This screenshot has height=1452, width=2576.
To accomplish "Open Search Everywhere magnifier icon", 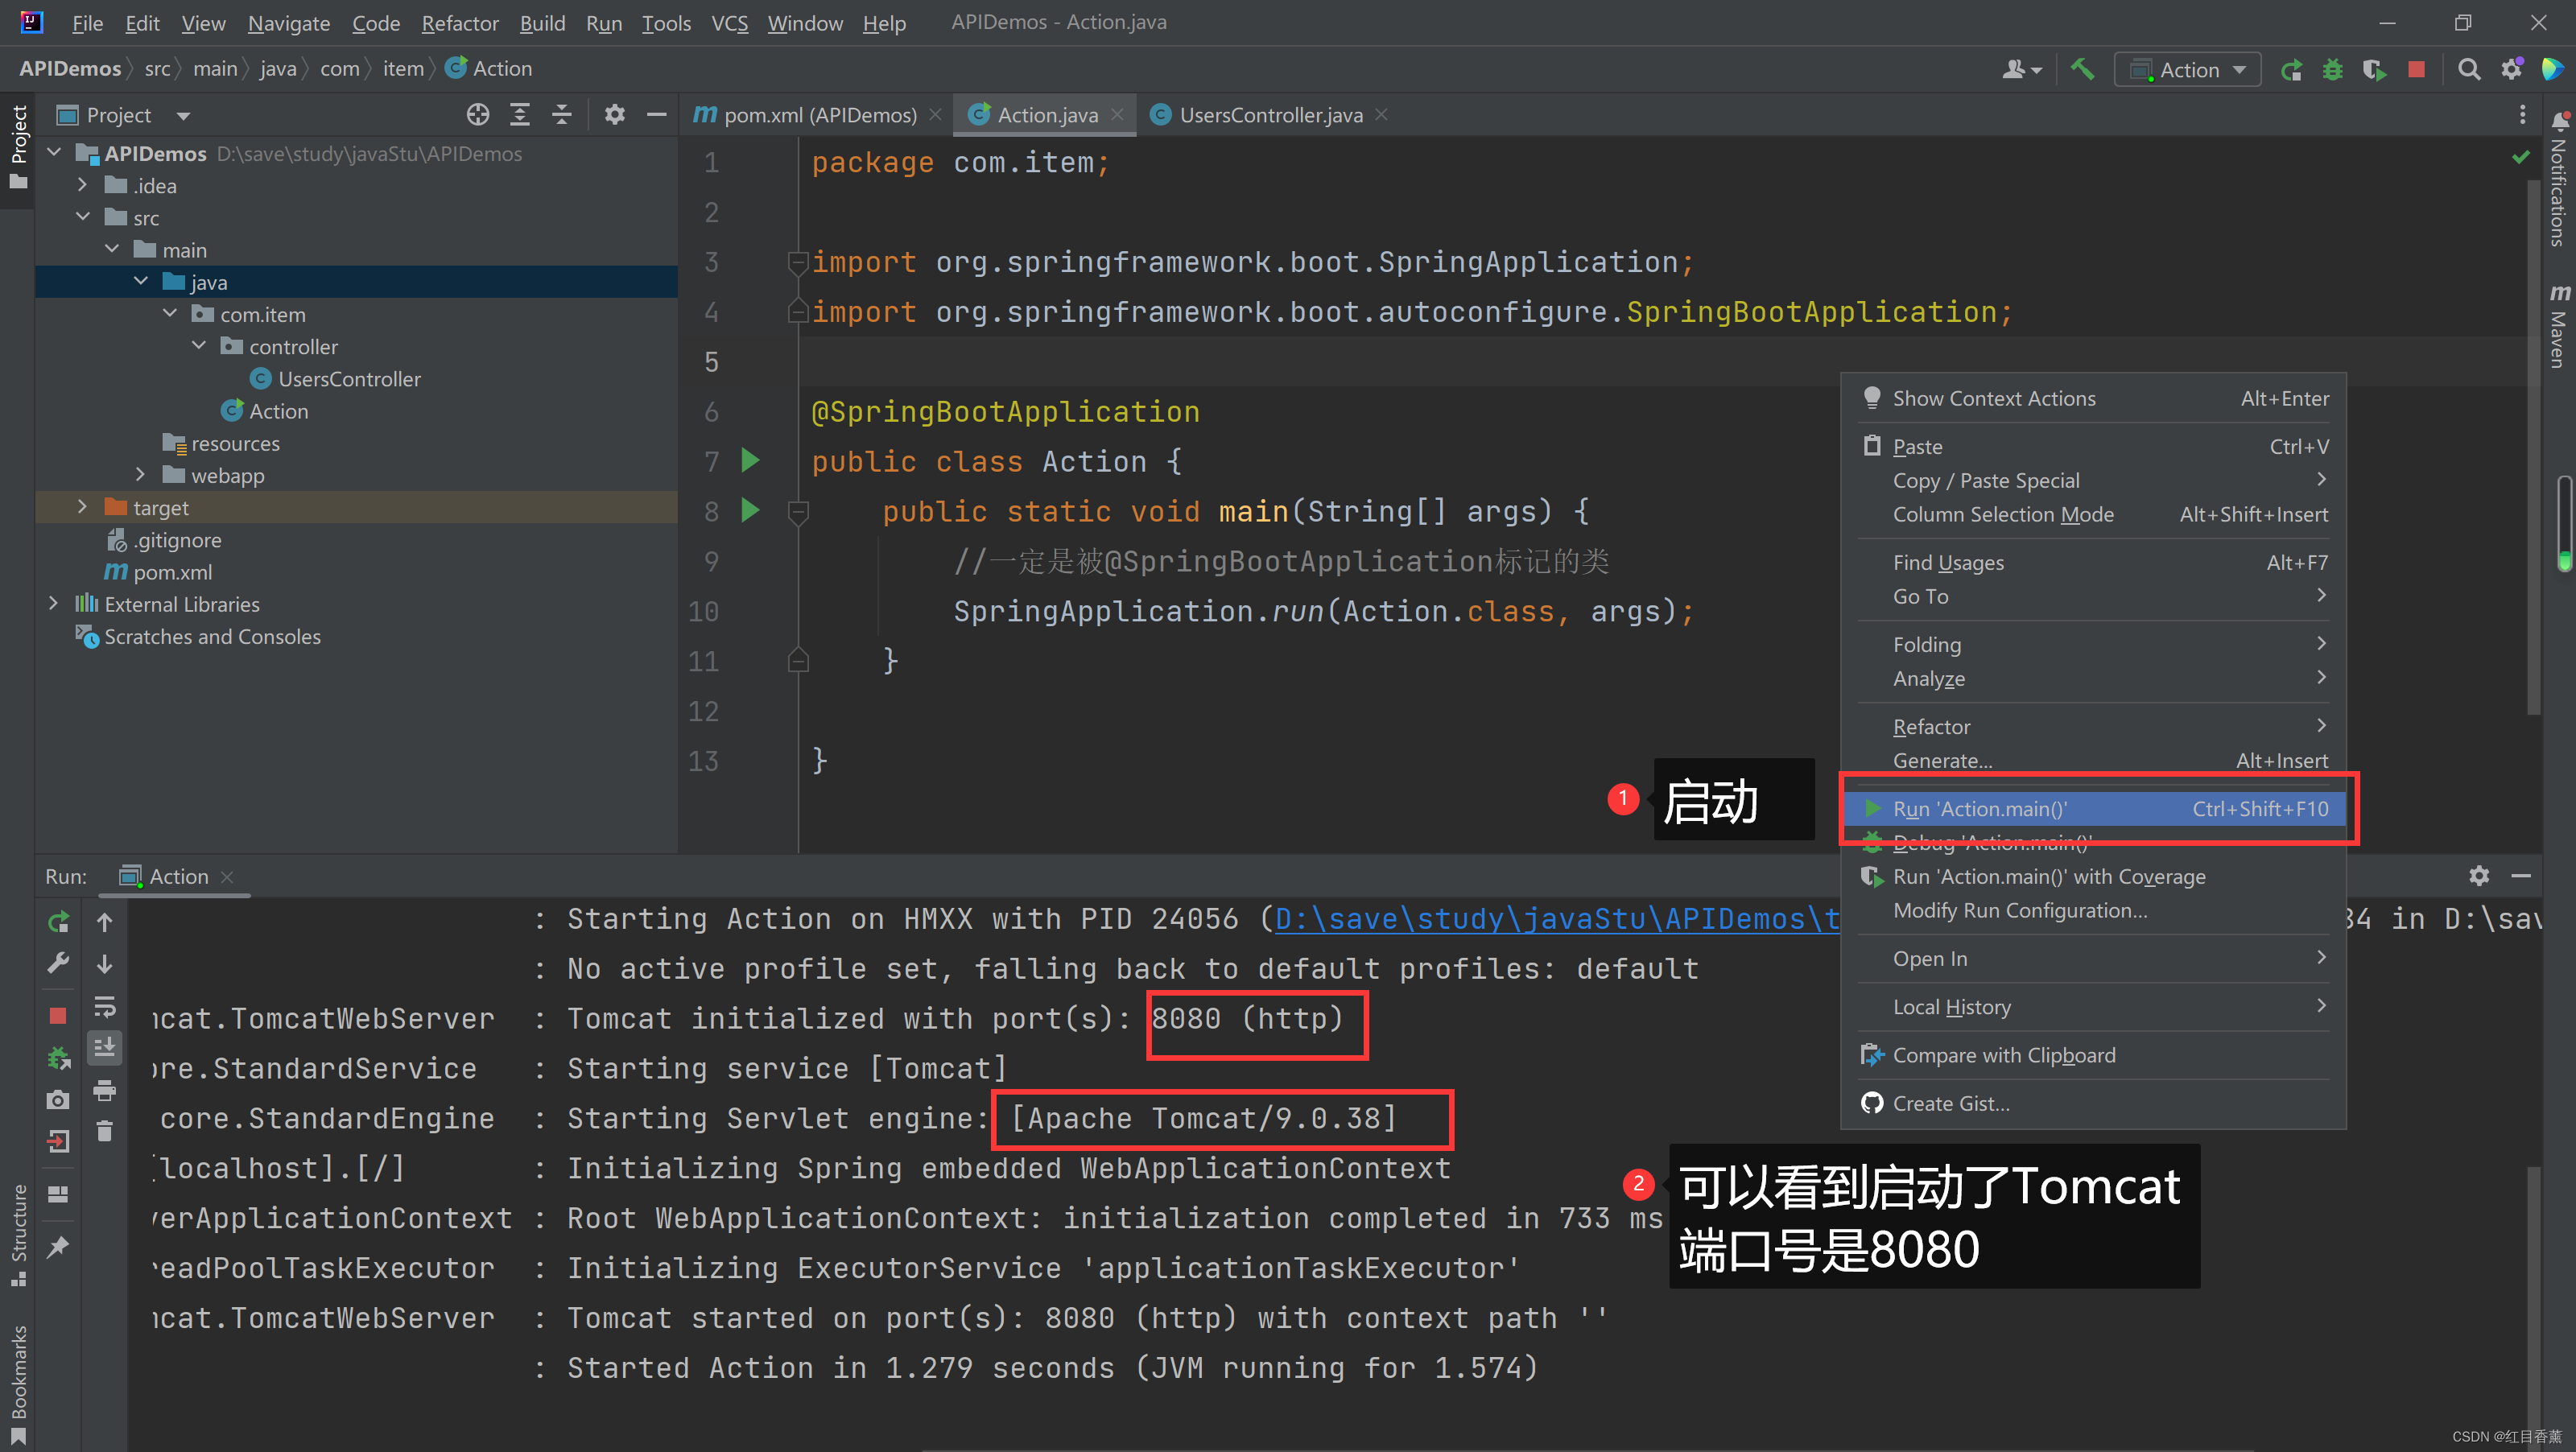I will (x=2468, y=69).
